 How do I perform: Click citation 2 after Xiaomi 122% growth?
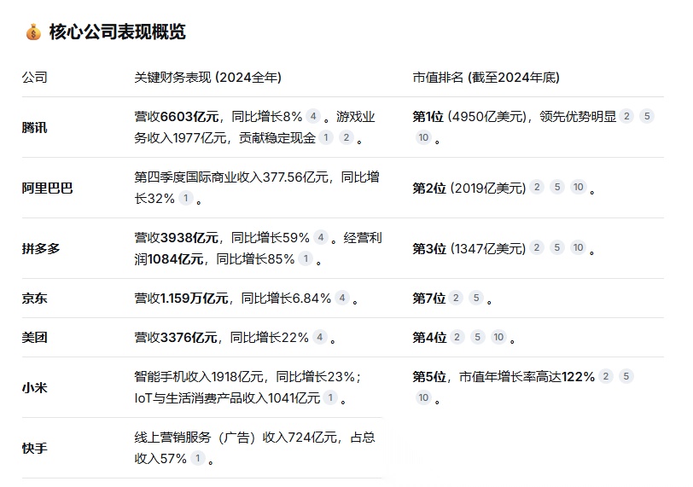pyautogui.click(x=606, y=376)
